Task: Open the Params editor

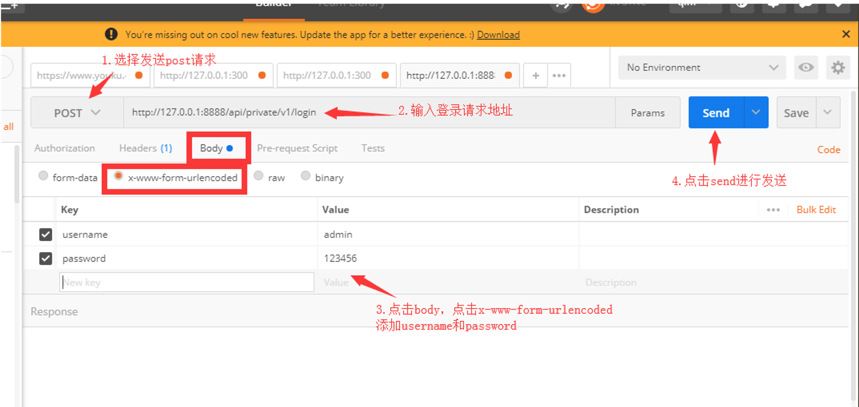Action: point(647,113)
